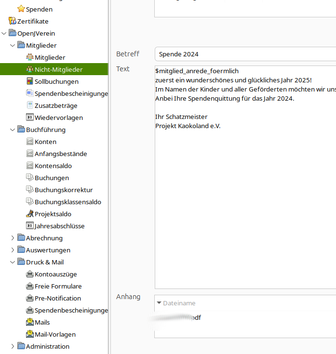Click the Abrechnung folder icon
Image resolution: width=336 pixels, height=354 pixels.
(21, 238)
